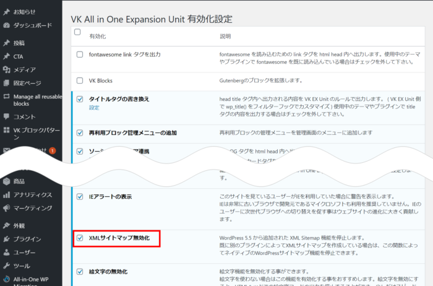This screenshot has height=286, width=433.
Task: Click the pin icon beside お知らせ
Action: [6, 12]
